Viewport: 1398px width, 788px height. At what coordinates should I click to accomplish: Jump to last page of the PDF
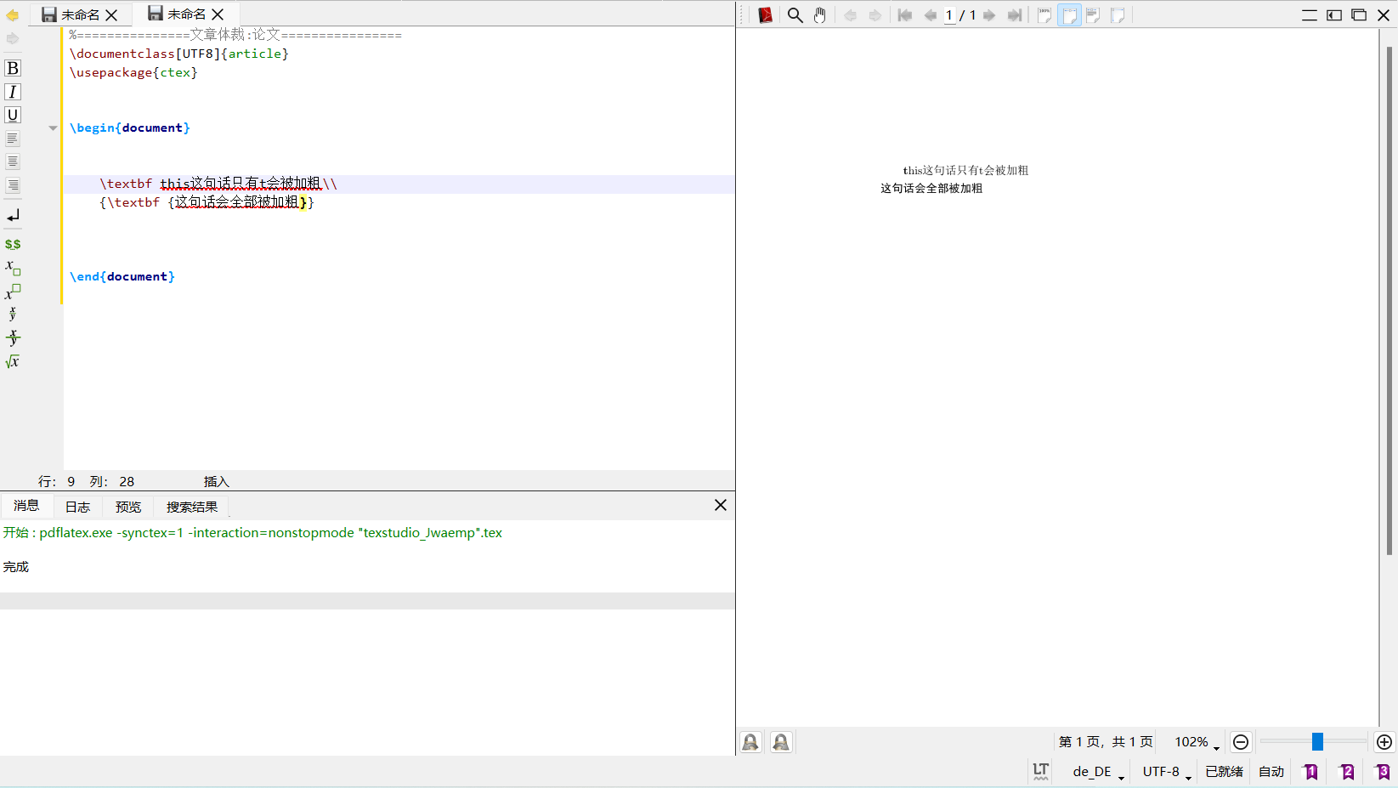coord(1015,15)
